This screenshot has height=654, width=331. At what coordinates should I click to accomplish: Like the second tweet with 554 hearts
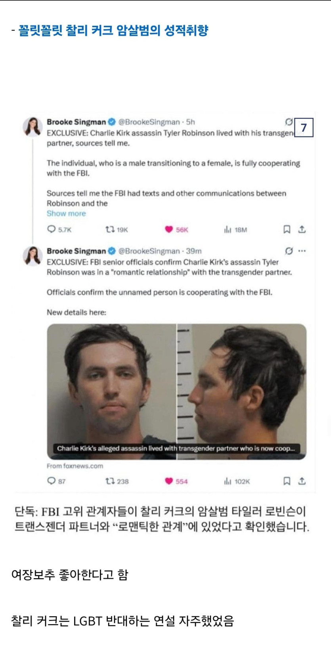click(x=169, y=481)
